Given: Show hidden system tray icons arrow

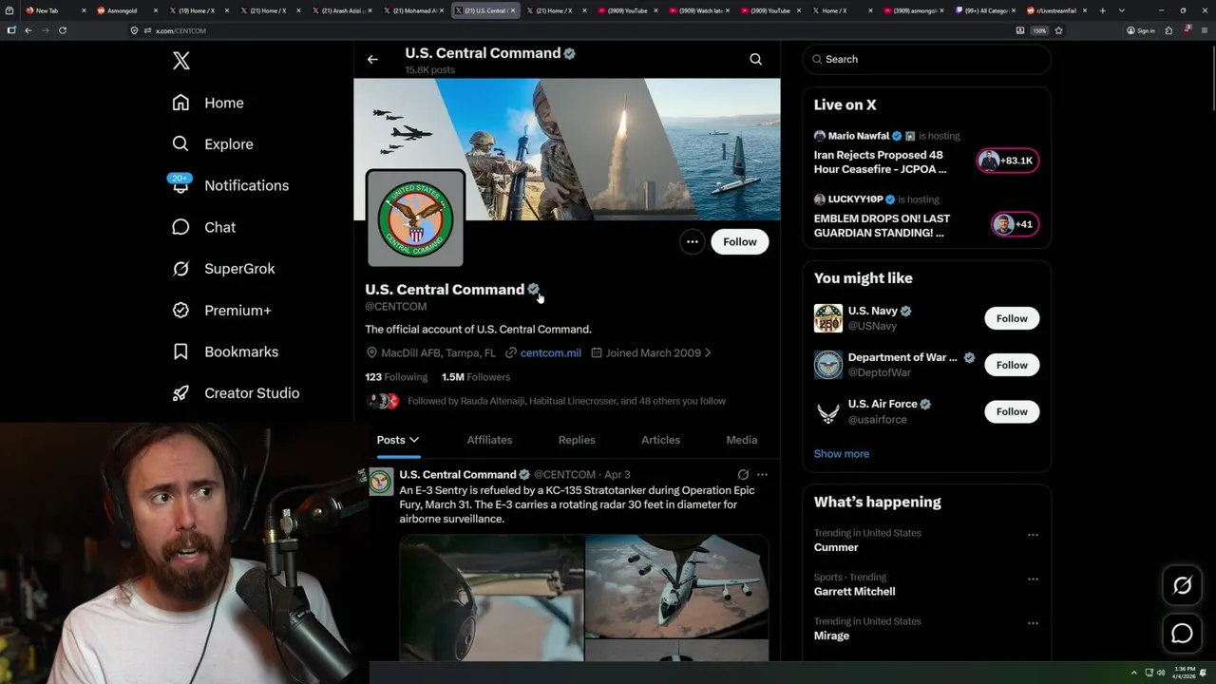Looking at the screenshot, I should click(x=1133, y=673).
